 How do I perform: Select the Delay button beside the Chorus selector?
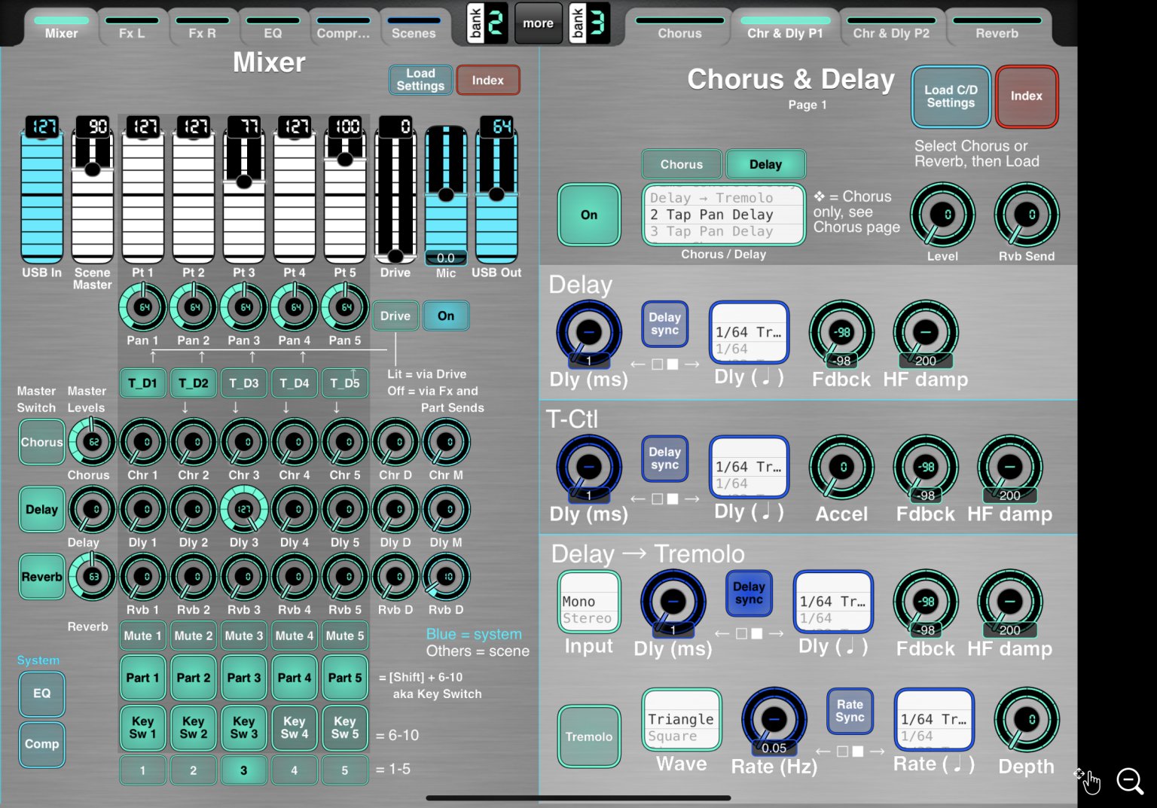(x=765, y=164)
